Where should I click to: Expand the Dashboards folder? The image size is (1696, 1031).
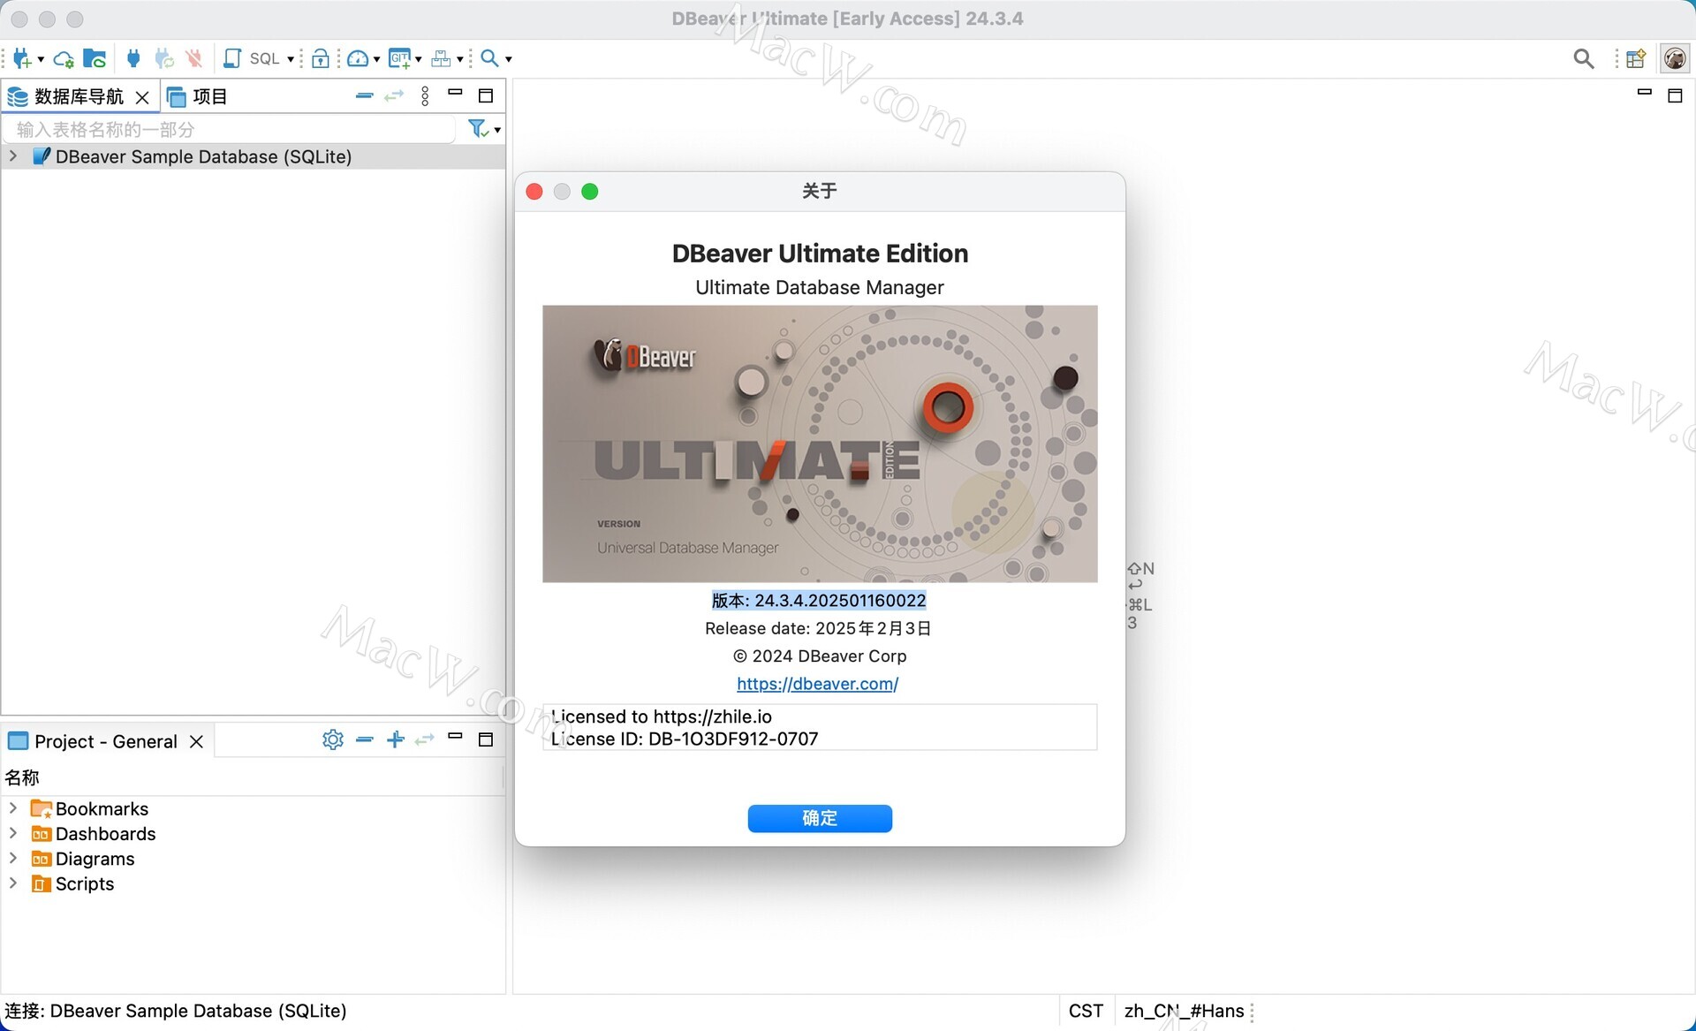click(x=13, y=833)
